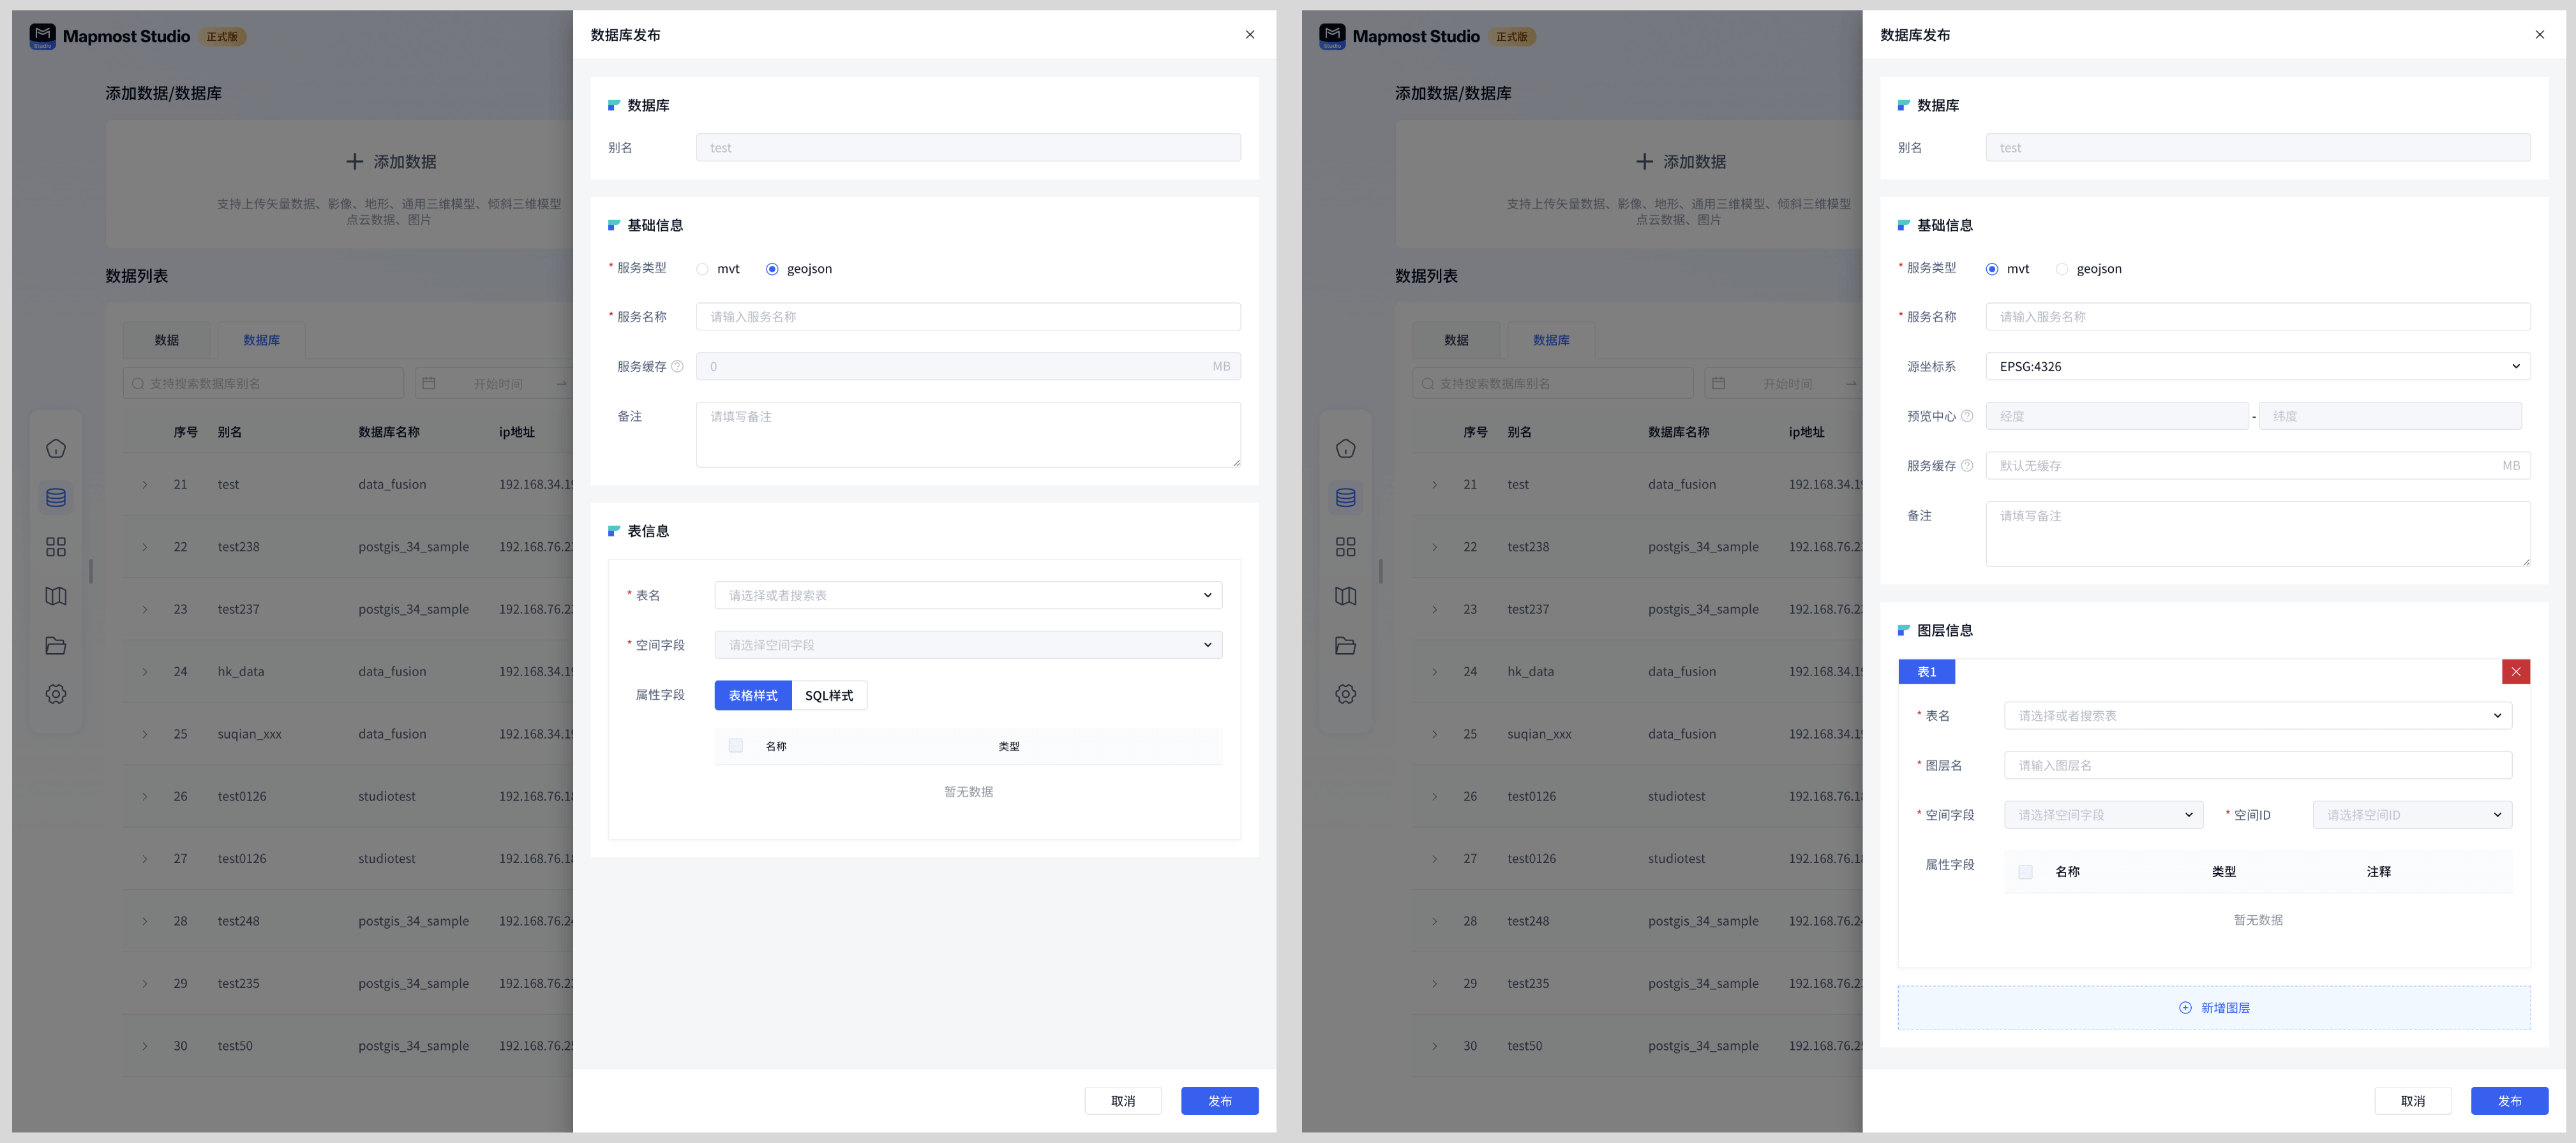Image resolution: width=2576 pixels, height=1143 pixels.
Task: Click help icon next to 预览中心
Action: click(1966, 416)
